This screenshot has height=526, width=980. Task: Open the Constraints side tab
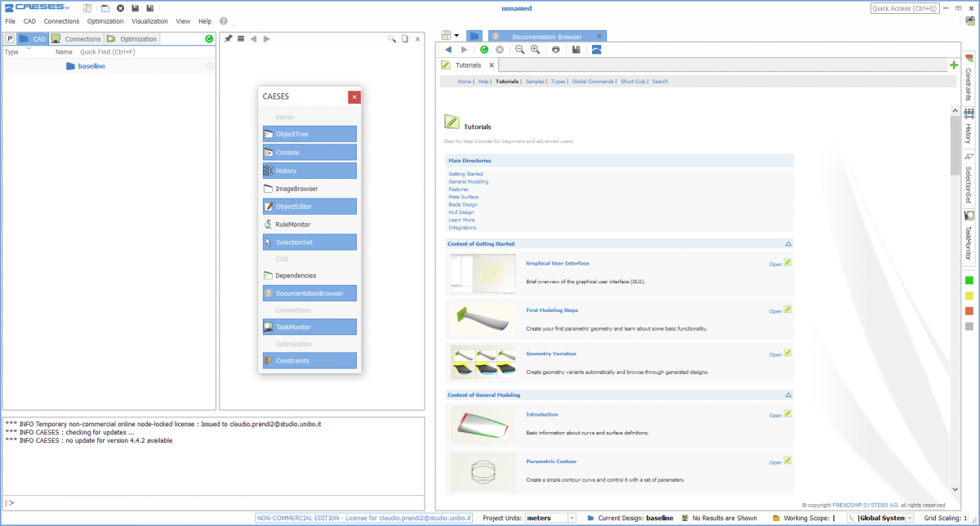pyautogui.click(x=969, y=78)
